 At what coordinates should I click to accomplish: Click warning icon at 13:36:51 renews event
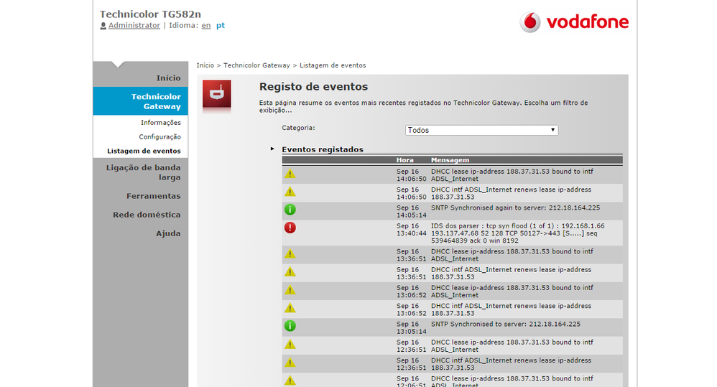(x=290, y=271)
